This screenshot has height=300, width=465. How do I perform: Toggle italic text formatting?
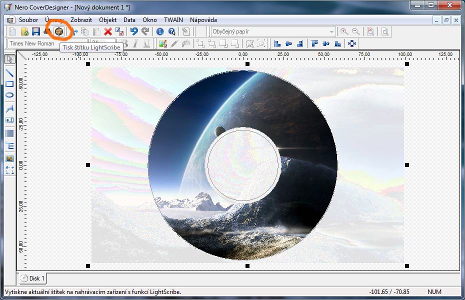click(135, 44)
